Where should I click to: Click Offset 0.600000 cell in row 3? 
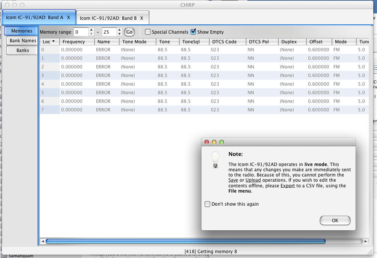318,76
